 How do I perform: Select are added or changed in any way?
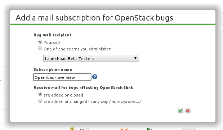pyautogui.click(x=40, y=101)
